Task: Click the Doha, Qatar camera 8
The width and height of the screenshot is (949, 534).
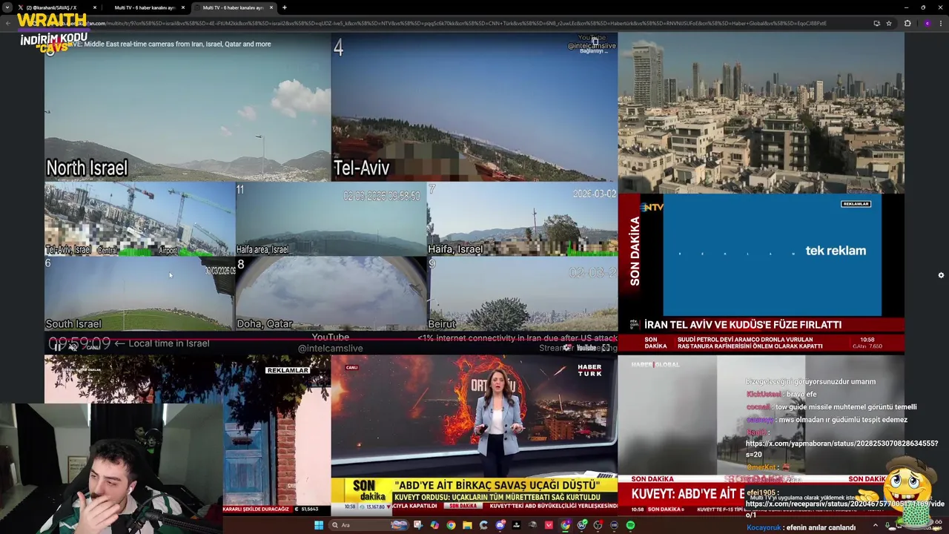Action: tap(331, 294)
